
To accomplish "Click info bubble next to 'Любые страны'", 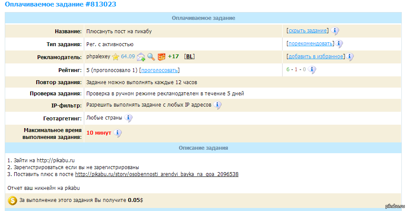I will (128, 118).
